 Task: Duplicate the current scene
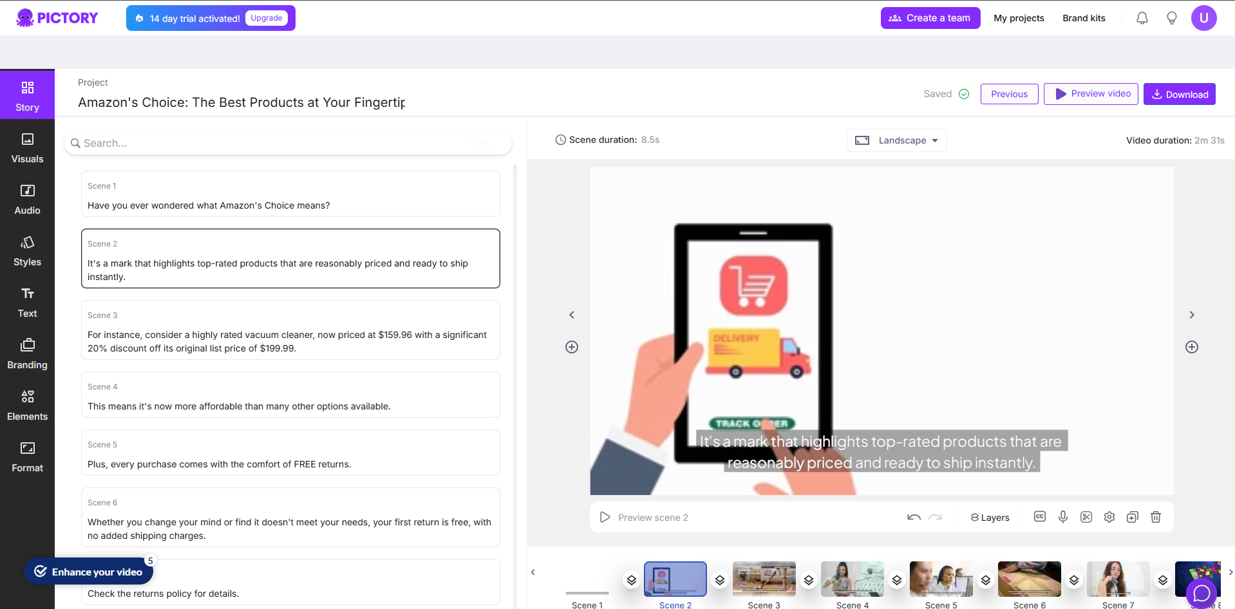[x=1133, y=517]
